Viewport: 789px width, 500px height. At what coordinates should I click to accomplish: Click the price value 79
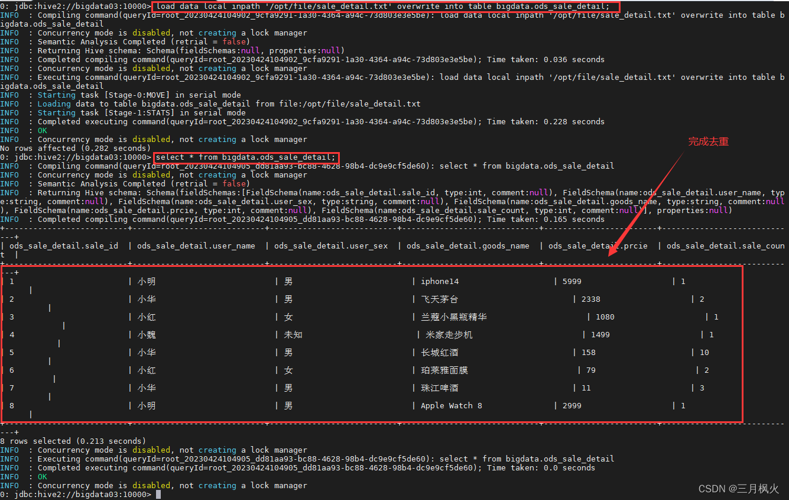click(x=591, y=370)
